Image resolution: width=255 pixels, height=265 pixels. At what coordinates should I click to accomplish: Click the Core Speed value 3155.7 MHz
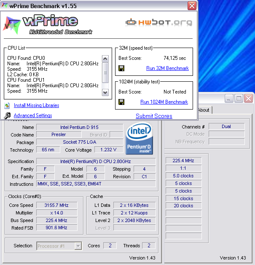tap(56, 205)
